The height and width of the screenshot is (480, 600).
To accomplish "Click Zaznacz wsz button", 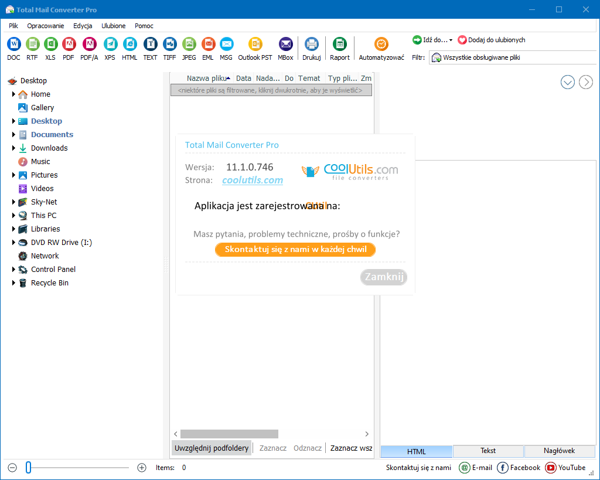I will [x=351, y=448].
